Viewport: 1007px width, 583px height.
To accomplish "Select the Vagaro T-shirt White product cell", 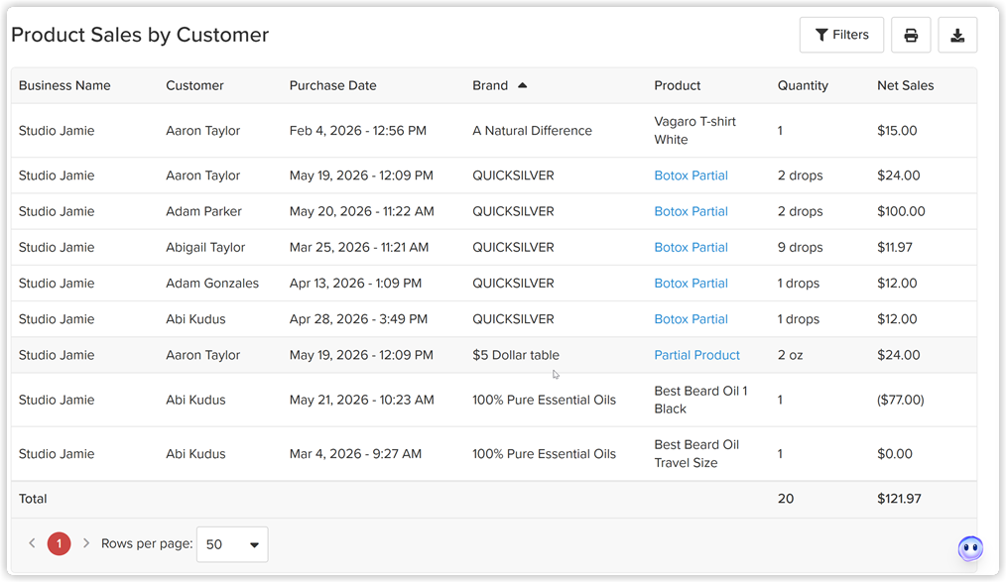I will (694, 130).
